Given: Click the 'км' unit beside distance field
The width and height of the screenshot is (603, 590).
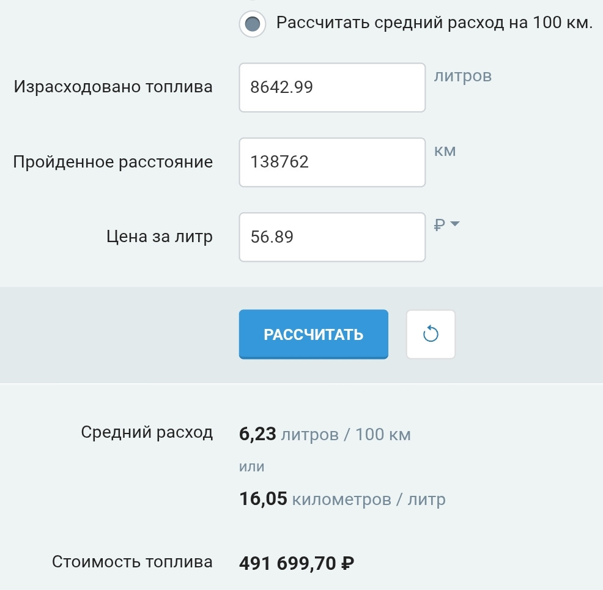Looking at the screenshot, I should coord(445,151).
